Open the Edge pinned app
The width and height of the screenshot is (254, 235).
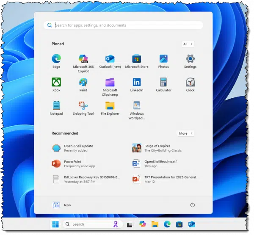tap(56, 61)
